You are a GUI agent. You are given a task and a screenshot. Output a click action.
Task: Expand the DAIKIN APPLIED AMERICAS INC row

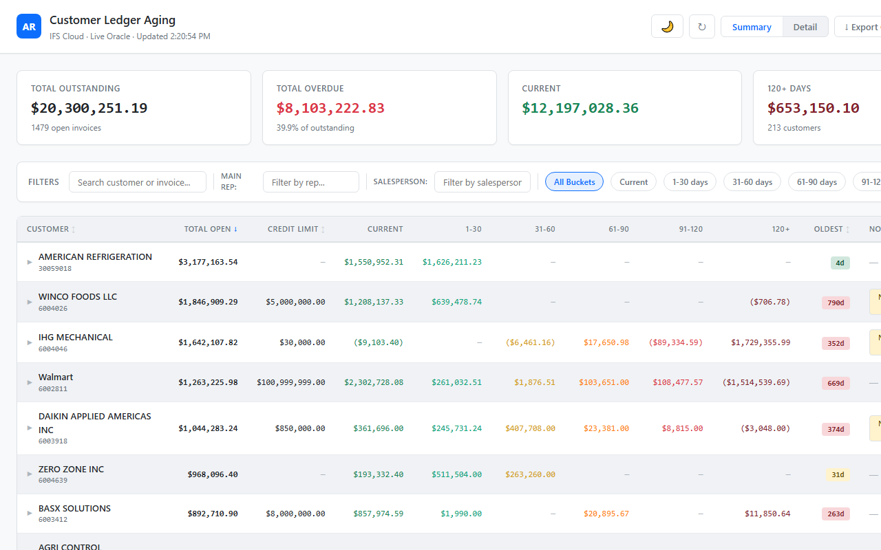30,428
